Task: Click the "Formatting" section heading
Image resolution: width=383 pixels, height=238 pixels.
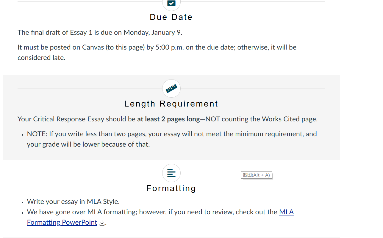Action: [171, 188]
